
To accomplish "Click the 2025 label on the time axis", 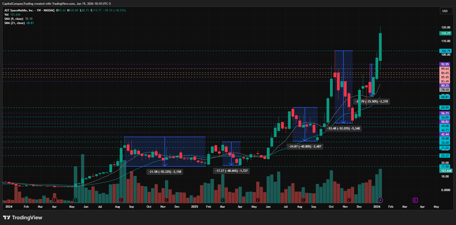I will coord(195,207).
